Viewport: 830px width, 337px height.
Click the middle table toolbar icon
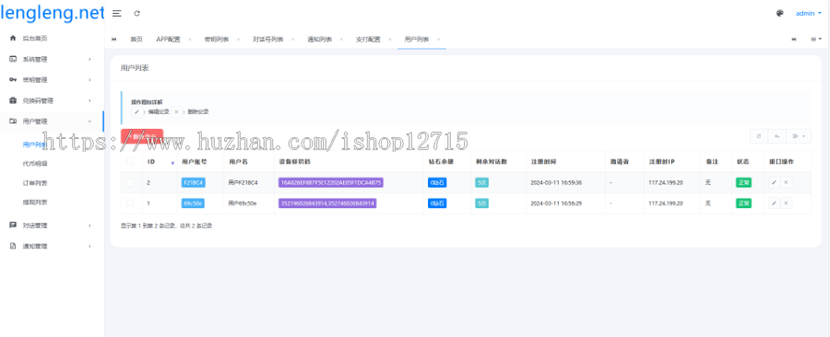coord(777,136)
